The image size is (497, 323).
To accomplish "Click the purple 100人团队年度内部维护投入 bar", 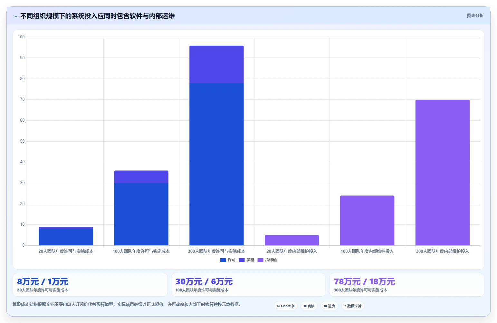I will [x=367, y=221].
